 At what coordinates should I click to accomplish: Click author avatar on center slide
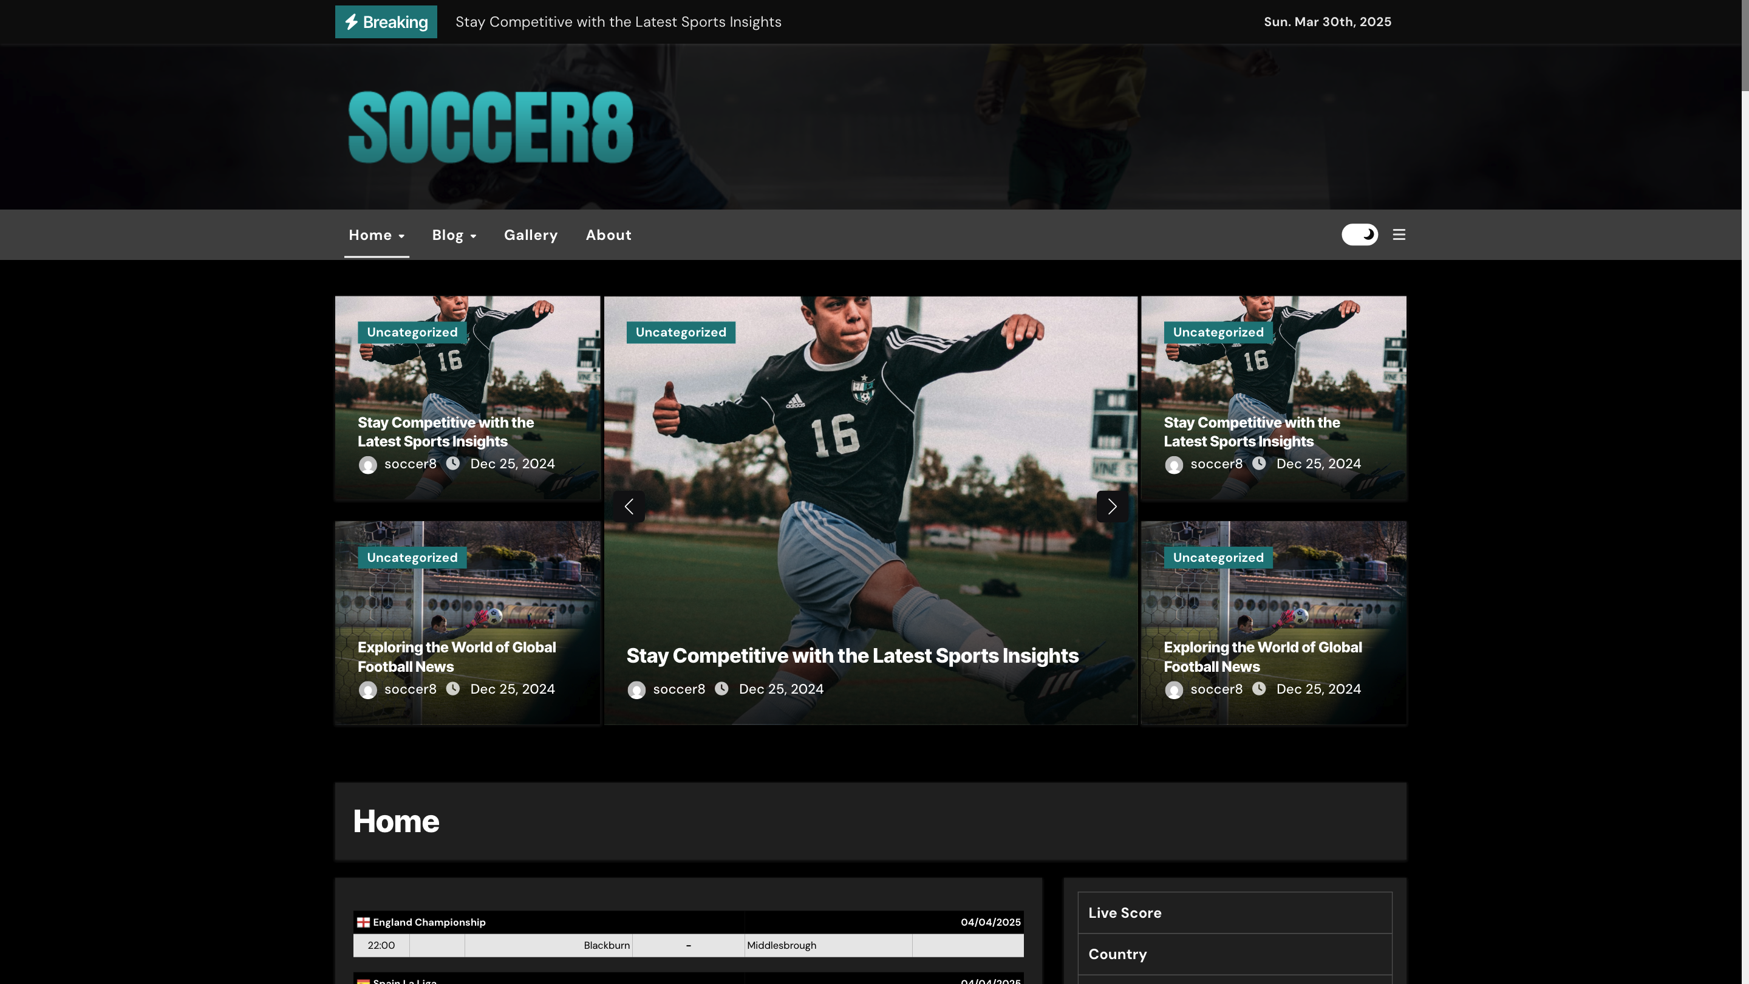636,690
